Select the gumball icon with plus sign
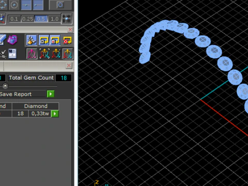248x186 pixels. pos(56,54)
